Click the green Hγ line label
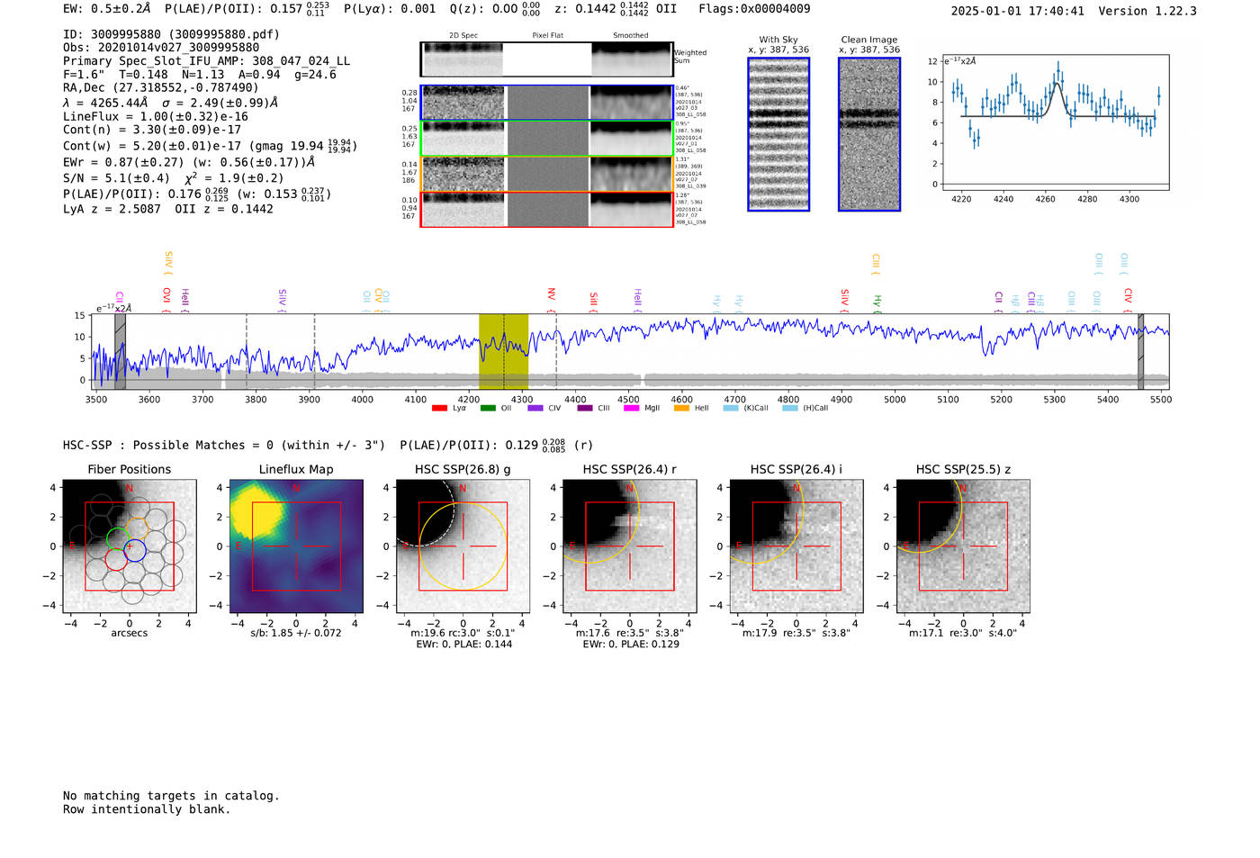 [x=877, y=303]
